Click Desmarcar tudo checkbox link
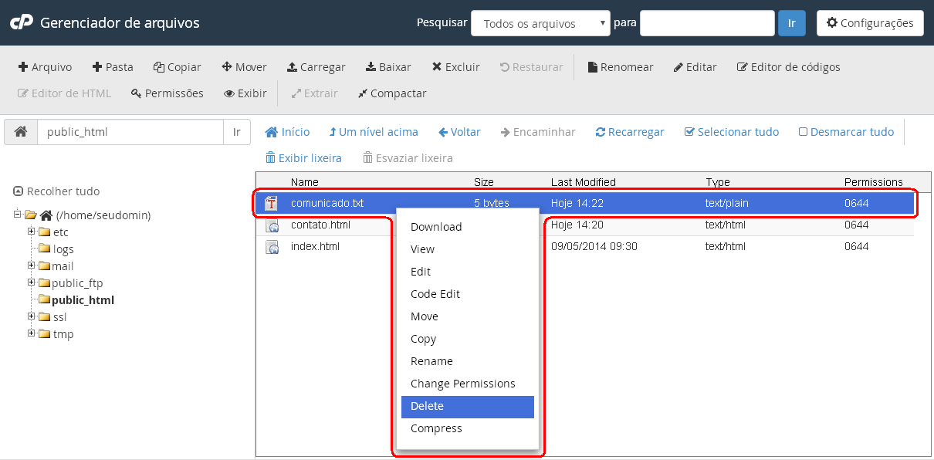The image size is (934, 460). [x=846, y=132]
